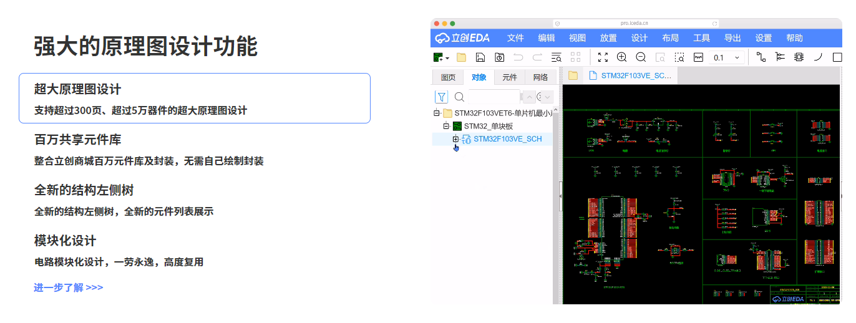Zoom out with the minus magnifier

coord(641,57)
